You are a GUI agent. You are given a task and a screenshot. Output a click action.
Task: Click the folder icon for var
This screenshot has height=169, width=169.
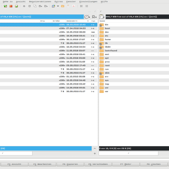click(101, 91)
